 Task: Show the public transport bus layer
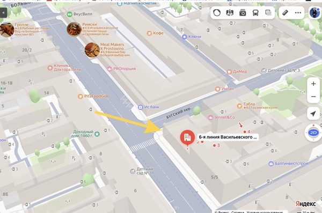tap(255, 13)
